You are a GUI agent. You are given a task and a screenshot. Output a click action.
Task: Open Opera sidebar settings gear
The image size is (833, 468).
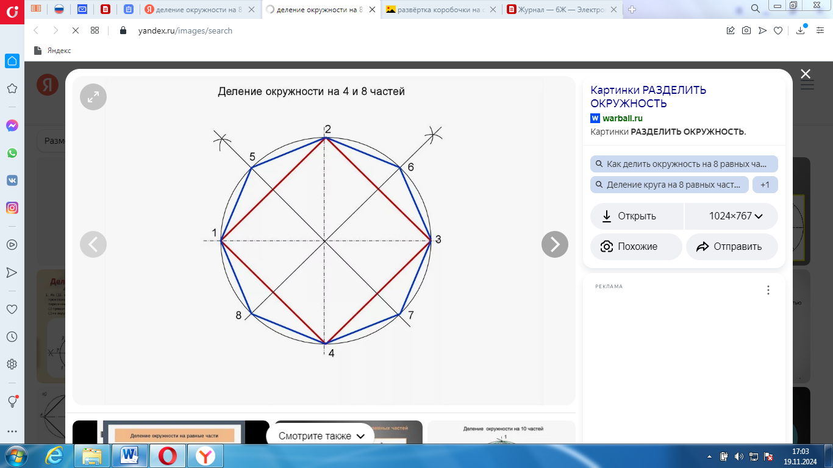pyautogui.click(x=12, y=364)
